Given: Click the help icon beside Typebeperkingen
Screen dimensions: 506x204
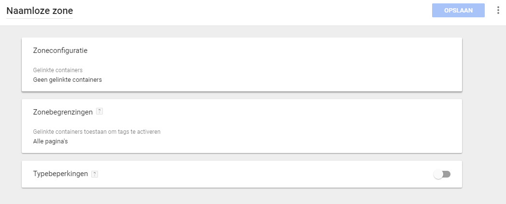Looking at the screenshot, I should [95, 174].
